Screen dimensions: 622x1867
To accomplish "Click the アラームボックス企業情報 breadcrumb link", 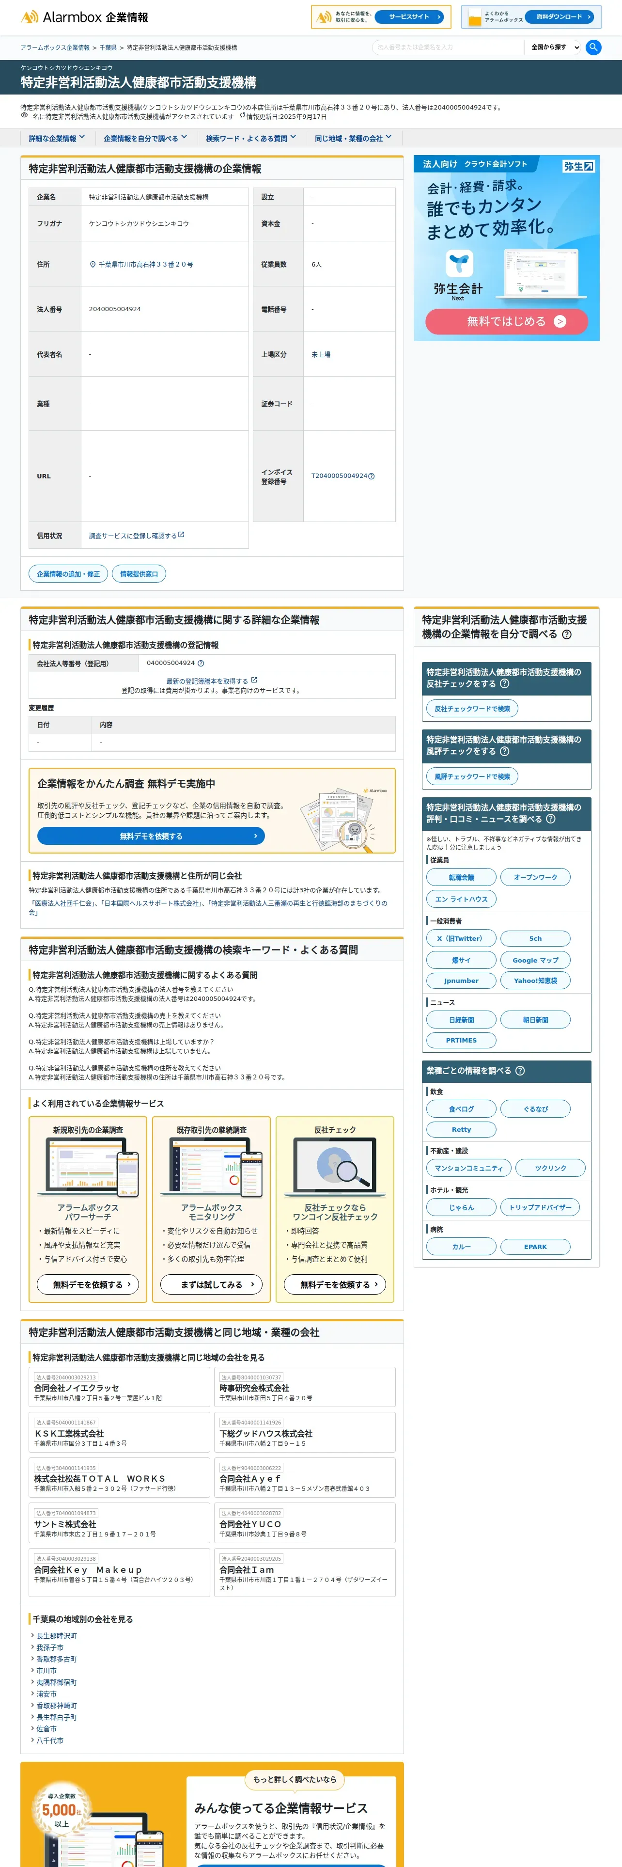I will coord(55,48).
